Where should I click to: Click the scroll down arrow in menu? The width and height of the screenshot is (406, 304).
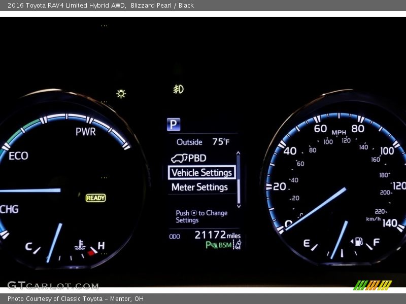(x=238, y=206)
